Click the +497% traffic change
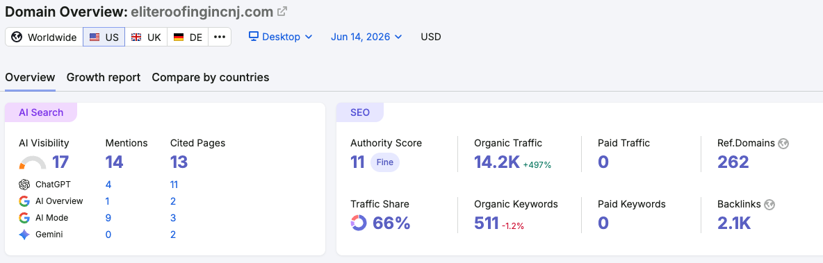The height and width of the screenshot is (263, 823). tap(537, 164)
